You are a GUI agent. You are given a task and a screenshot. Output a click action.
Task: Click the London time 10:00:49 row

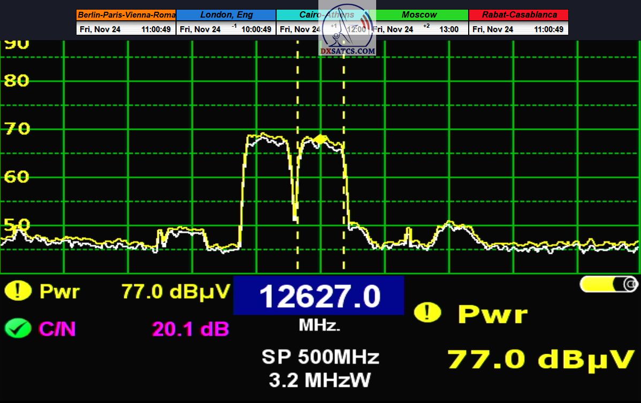coord(226,29)
